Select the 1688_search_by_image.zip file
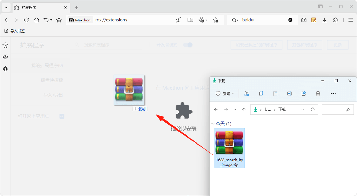Image resolution: width=357 pixels, height=196 pixels. pyautogui.click(x=229, y=148)
